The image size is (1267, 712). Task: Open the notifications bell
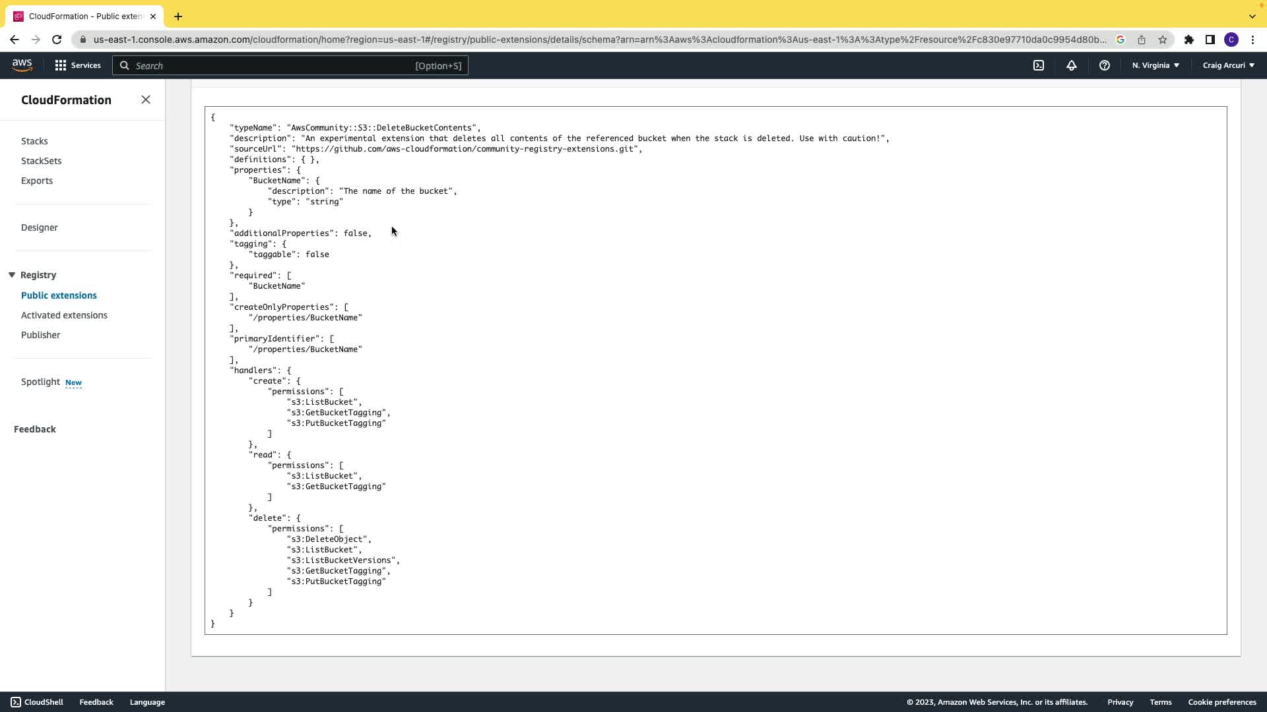click(1072, 65)
